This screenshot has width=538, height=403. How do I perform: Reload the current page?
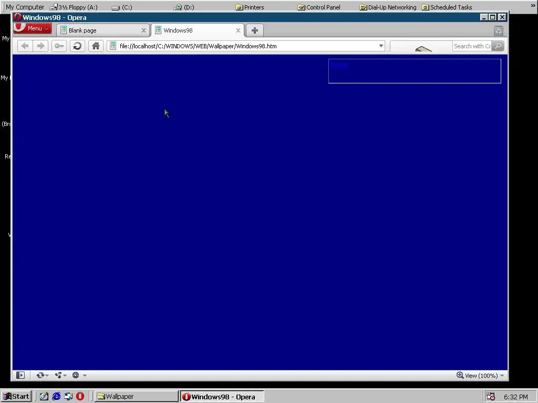pyautogui.click(x=78, y=46)
